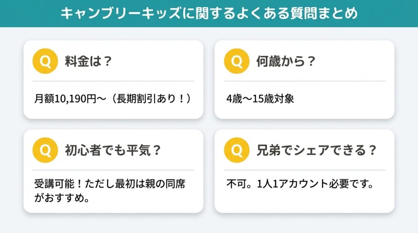Select the 4歳〜15歳対象 answer text
Screen dimensions: 418x233
pyautogui.click(x=260, y=99)
